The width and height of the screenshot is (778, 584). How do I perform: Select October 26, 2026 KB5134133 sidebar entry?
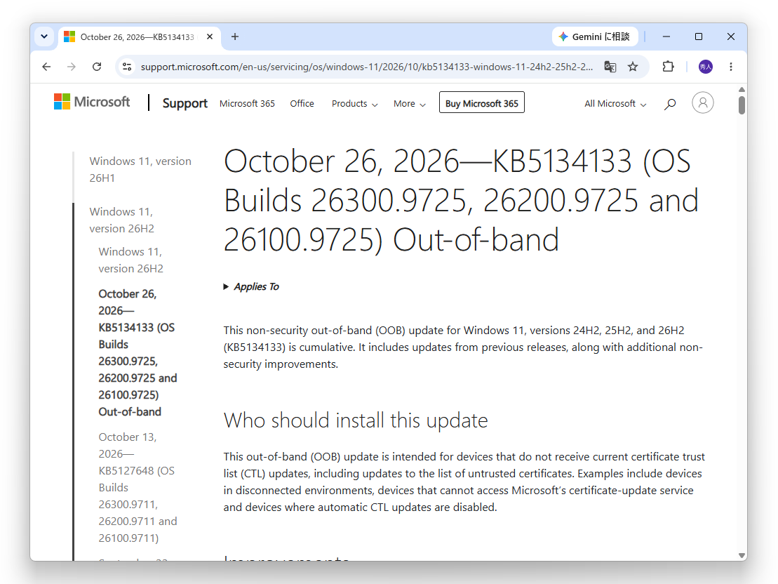(138, 352)
